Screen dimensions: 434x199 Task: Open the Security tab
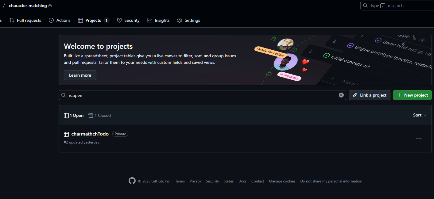coord(128,20)
